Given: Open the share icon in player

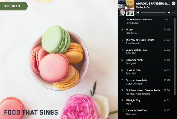Looking at the screenshot, I should coord(174,13).
